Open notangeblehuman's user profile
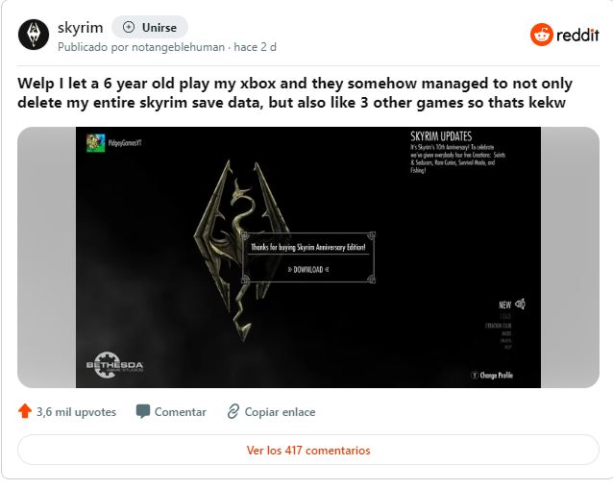 point(178,47)
